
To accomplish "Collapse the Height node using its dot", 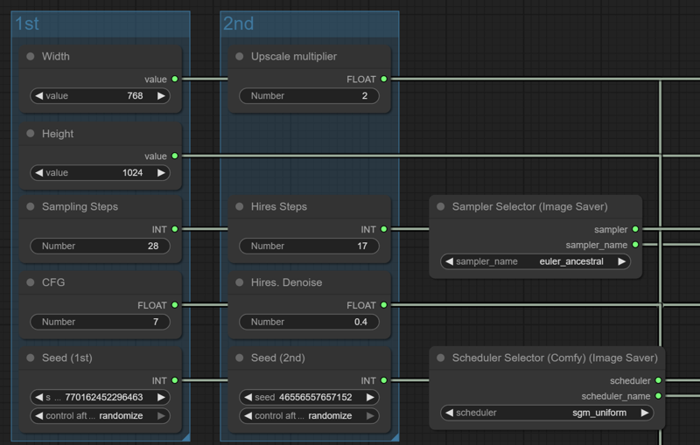I will click(x=31, y=133).
